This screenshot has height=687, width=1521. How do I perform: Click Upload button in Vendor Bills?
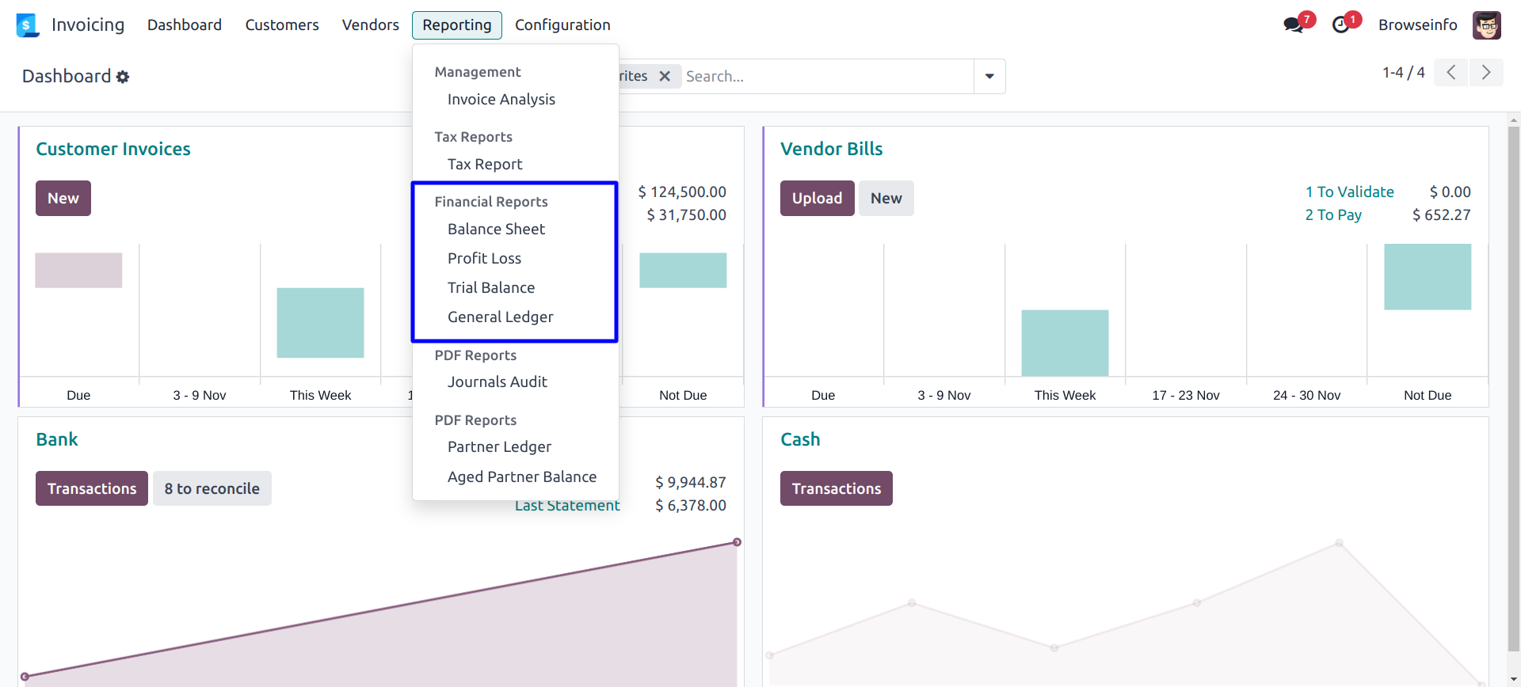pos(817,199)
